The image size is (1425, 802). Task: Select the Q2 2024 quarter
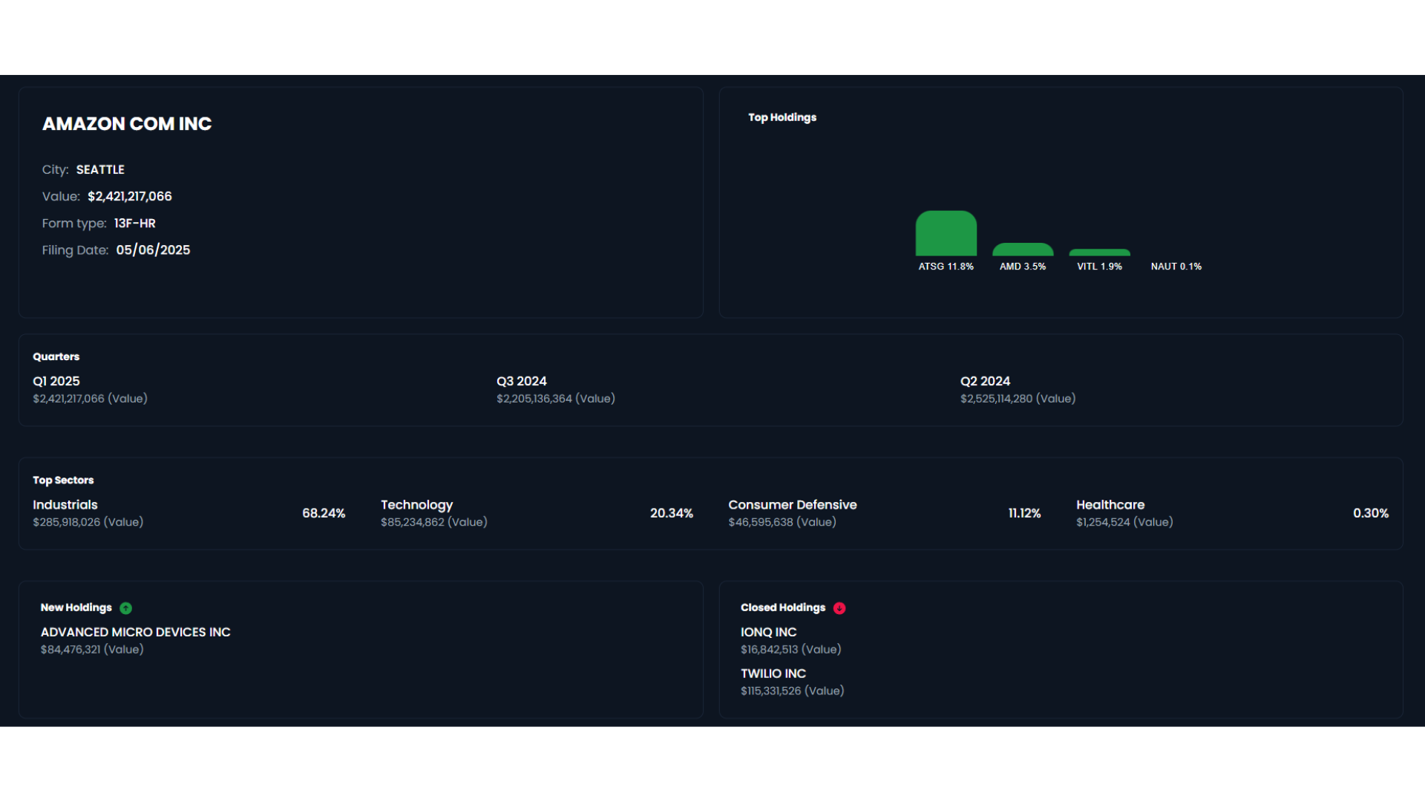coord(985,381)
